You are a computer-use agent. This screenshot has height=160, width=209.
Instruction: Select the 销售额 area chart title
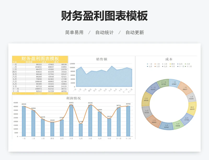pos(102,59)
